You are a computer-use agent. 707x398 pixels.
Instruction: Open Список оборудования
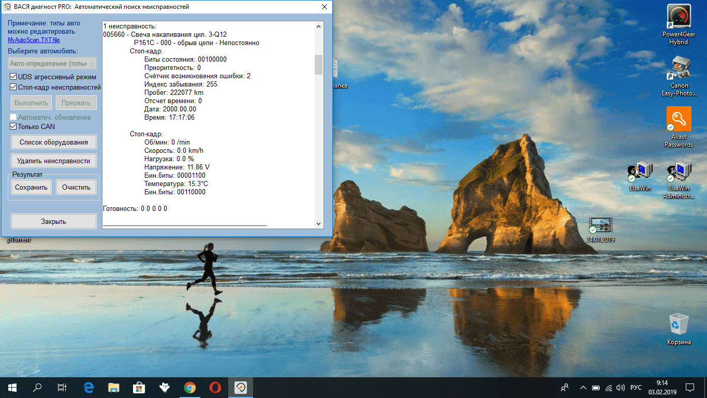(54, 142)
